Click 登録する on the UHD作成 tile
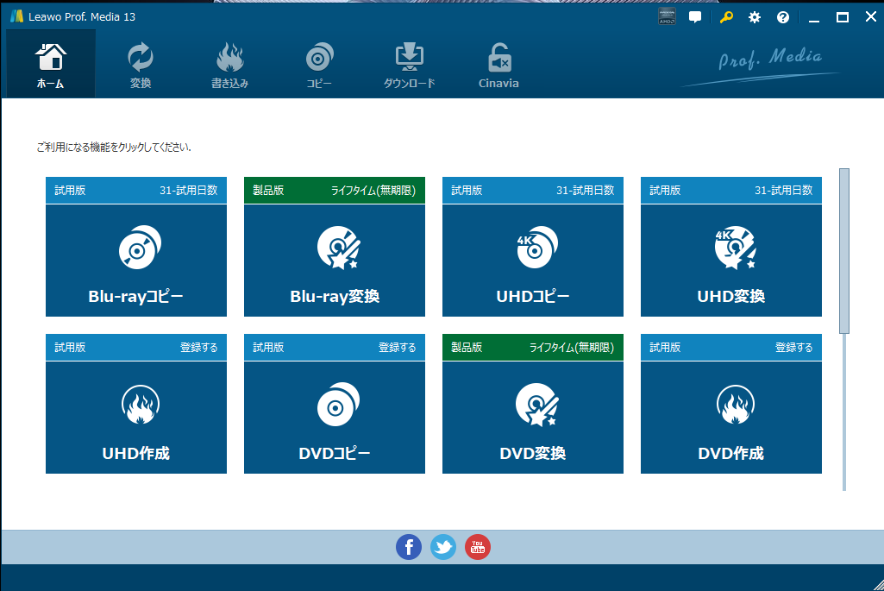 click(198, 348)
